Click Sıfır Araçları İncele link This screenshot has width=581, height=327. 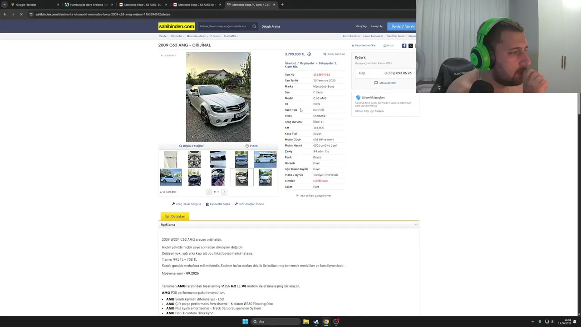tap(249, 204)
